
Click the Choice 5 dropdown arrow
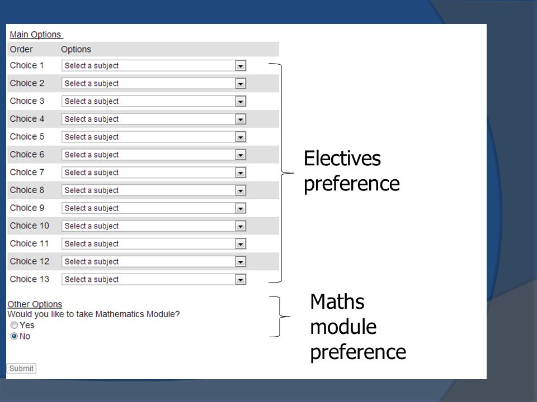click(x=241, y=137)
